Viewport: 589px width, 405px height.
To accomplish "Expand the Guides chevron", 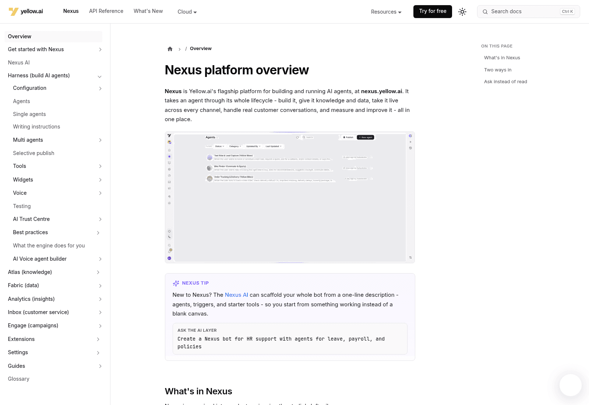I will point(100,366).
